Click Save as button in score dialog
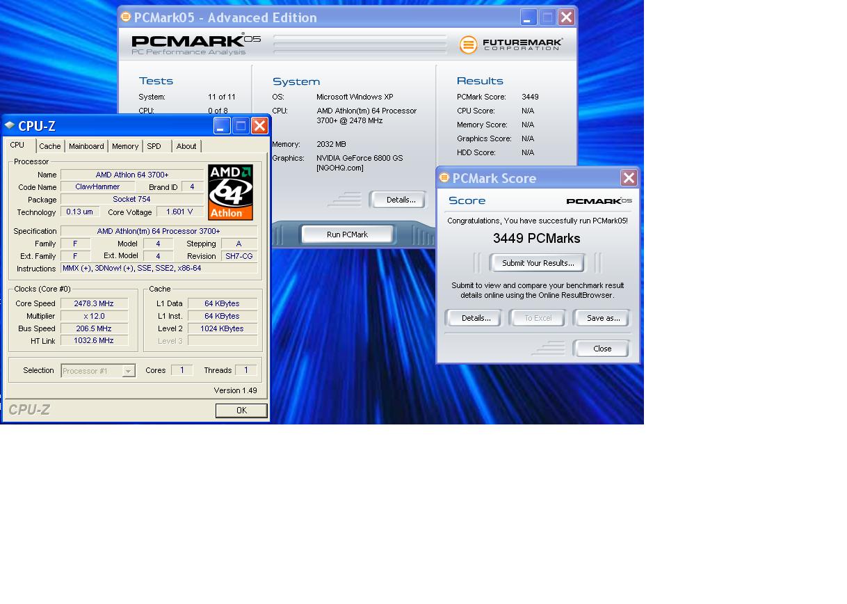Image resolution: width=847 pixels, height=604 pixels. click(x=603, y=318)
